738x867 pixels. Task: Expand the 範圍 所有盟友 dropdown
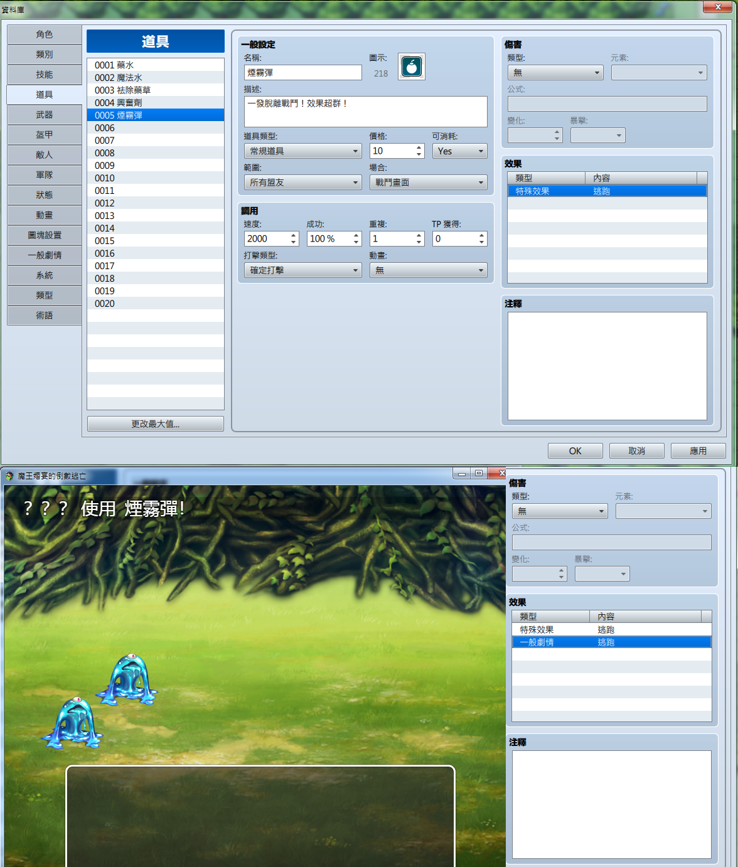[x=302, y=183]
